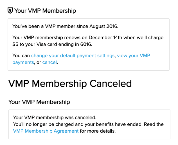Click the VMP Membership Canceled title
Image resolution: width=178 pixels, height=145 pixels.
coord(70,83)
